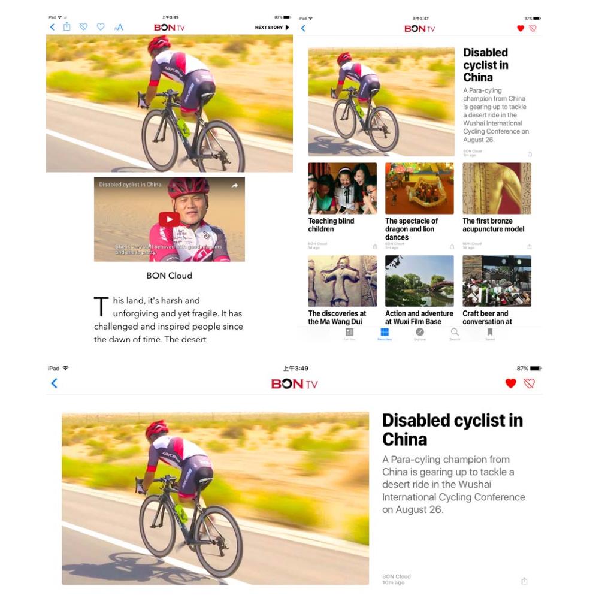Open the Search tab magnifier
Viewport: 593px width, 601px height.
[x=455, y=334]
